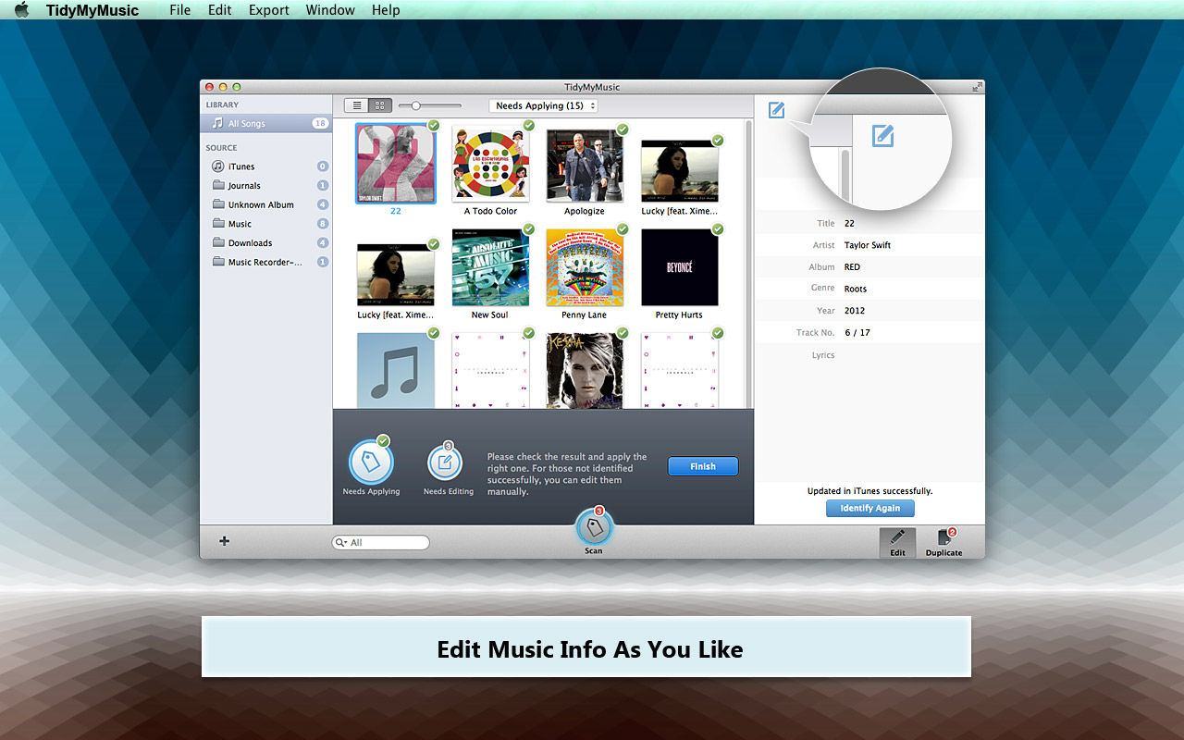Open the Help menu
This screenshot has height=740, width=1184.
[386, 10]
